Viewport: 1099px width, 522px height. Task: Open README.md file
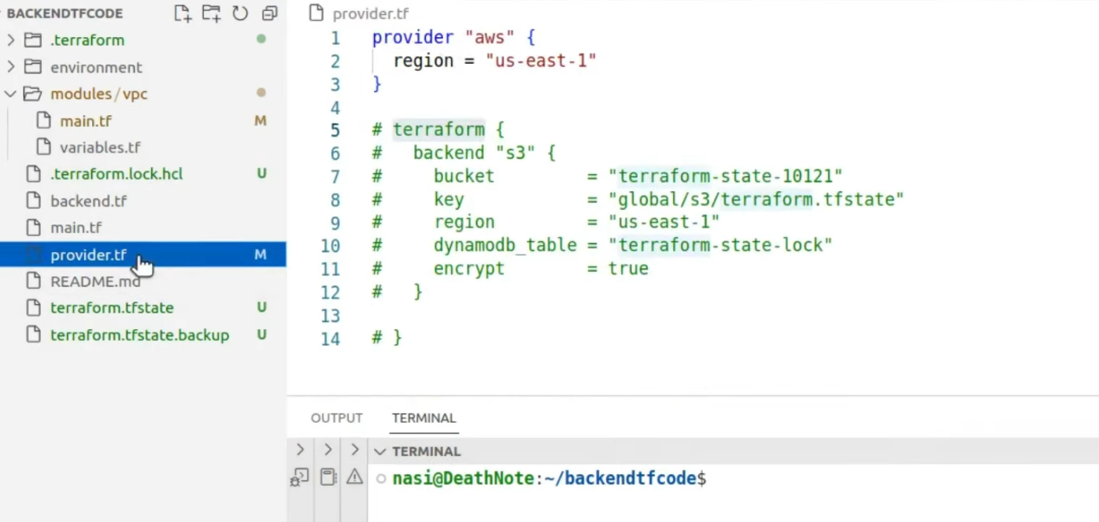point(95,281)
